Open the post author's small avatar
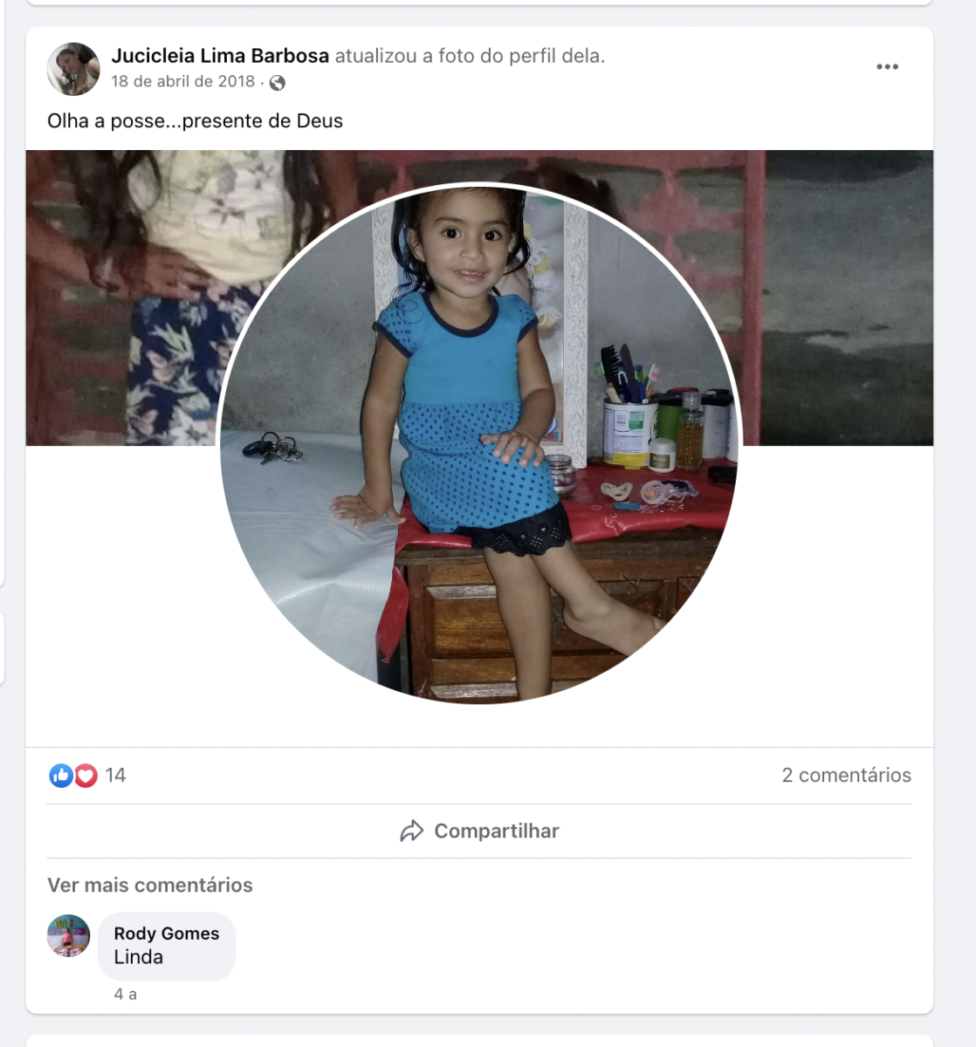 pyautogui.click(x=73, y=68)
